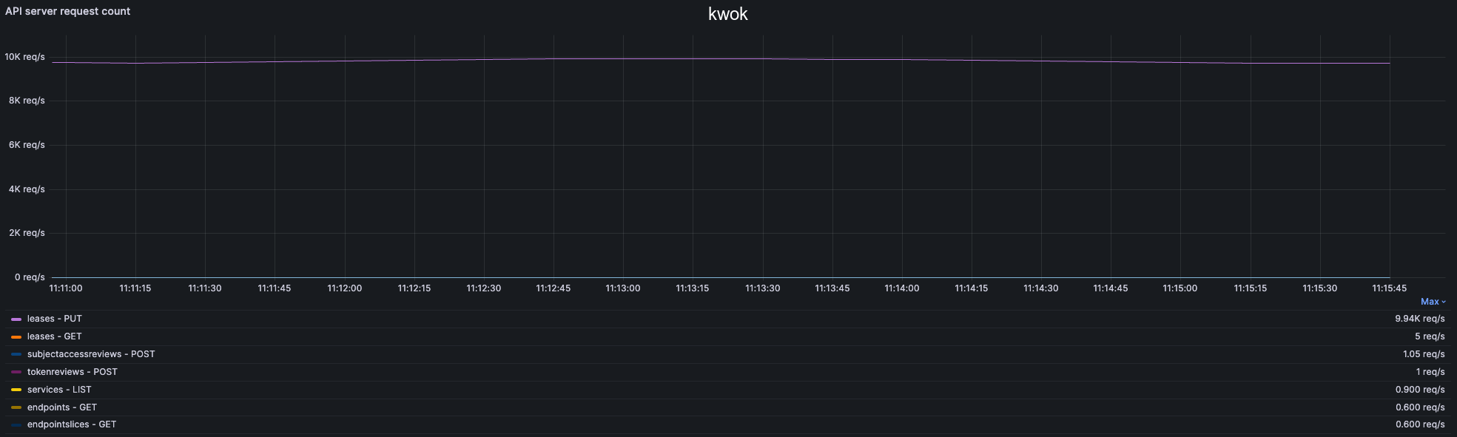This screenshot has width=1457, height=437.
Task: Open color picker for subjectaccessreviews - POST
Action: click(16, 355)
